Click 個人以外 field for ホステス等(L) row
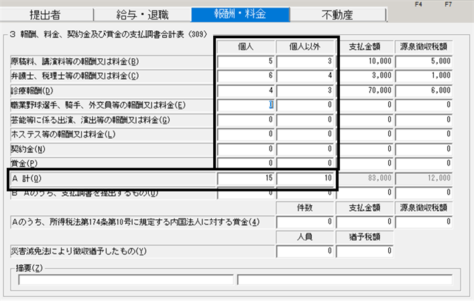This screenshot has height=301, width=474. (x=304, y=134)
